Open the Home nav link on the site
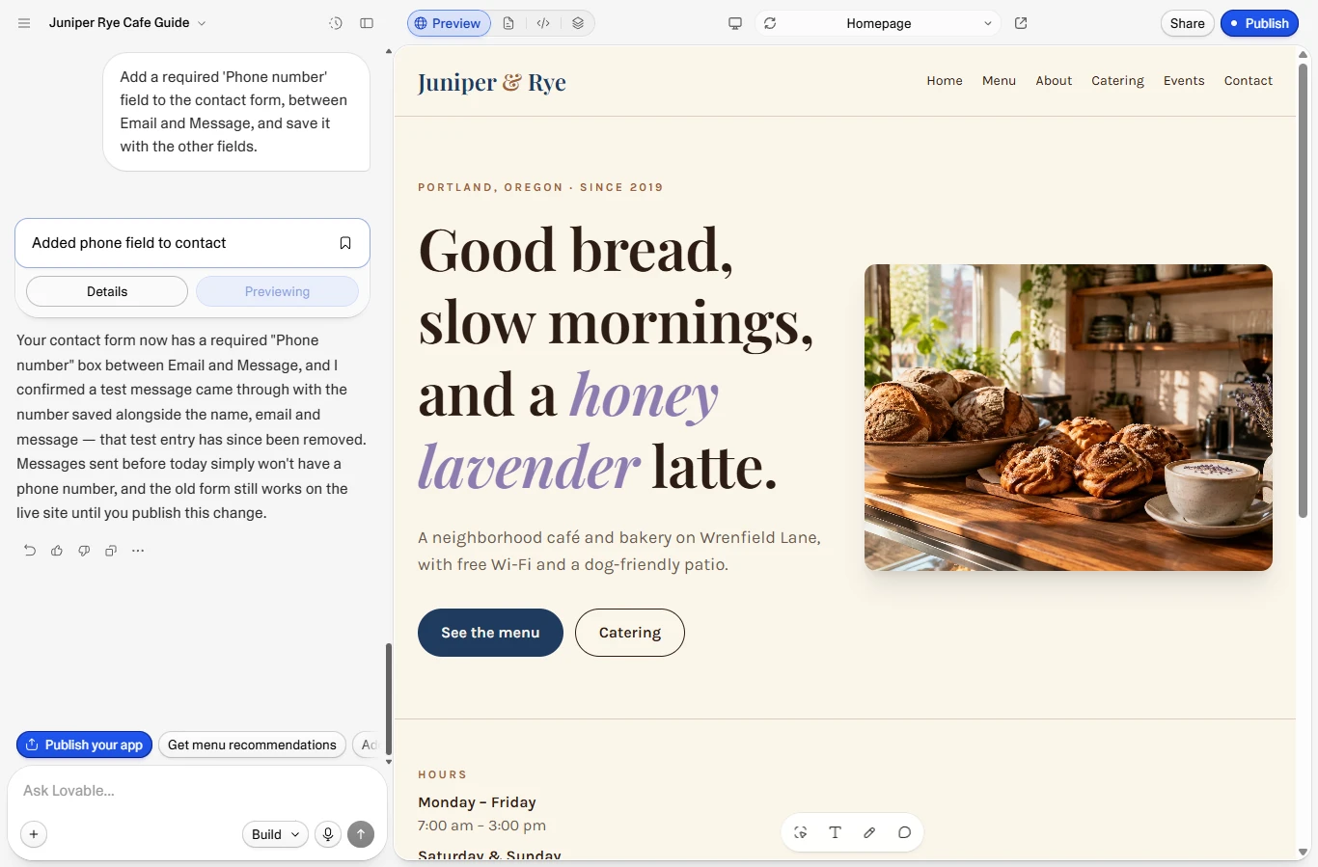Screen dimensions: 1318x867 (x=945, y=81)
